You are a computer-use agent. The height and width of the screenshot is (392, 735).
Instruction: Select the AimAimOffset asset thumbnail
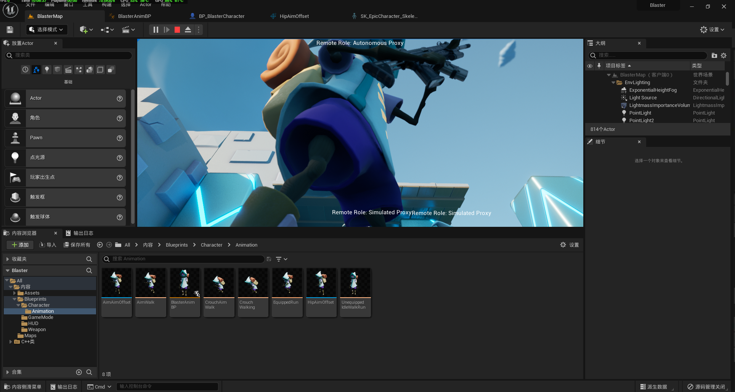tap(117, 292)
